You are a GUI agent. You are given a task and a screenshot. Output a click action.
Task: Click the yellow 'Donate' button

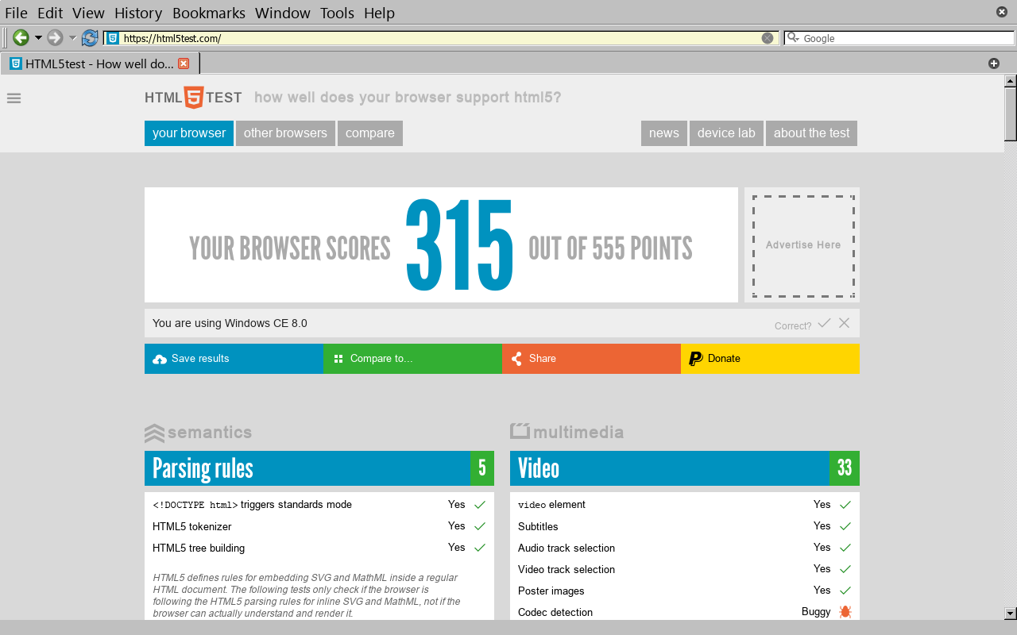coord(770,359)
